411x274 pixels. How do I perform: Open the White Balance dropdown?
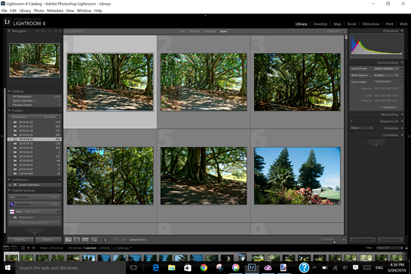pos(386,75)
